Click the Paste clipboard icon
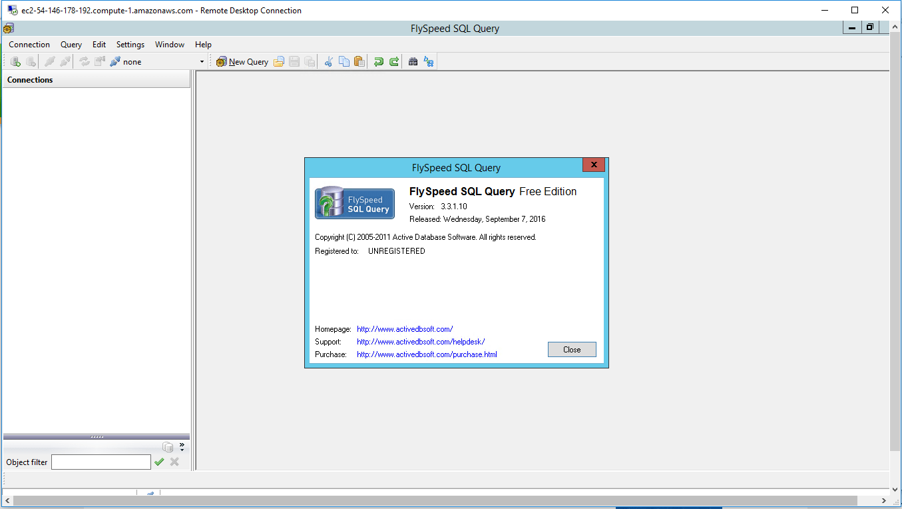The image size is (902, 509). pyautogui.click(x=359, y=62)
